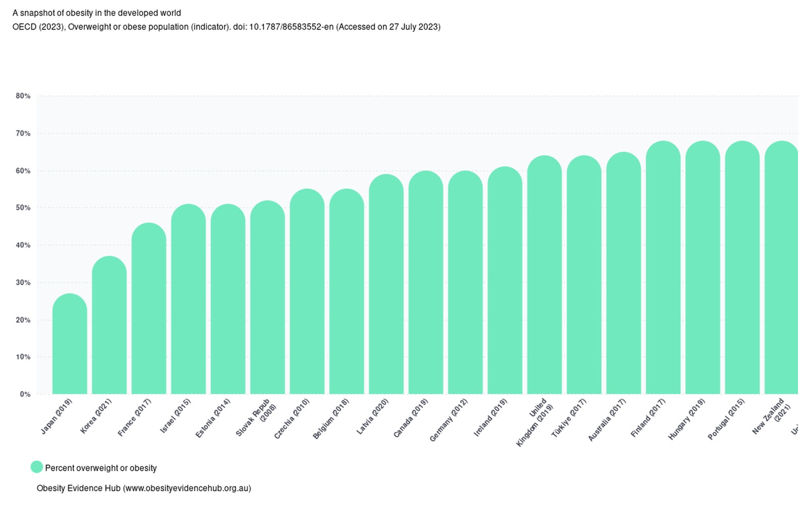Click the Obesity Evidence Hub website credit
Screen dimensions: 800x509
click(x=144, y=488)
